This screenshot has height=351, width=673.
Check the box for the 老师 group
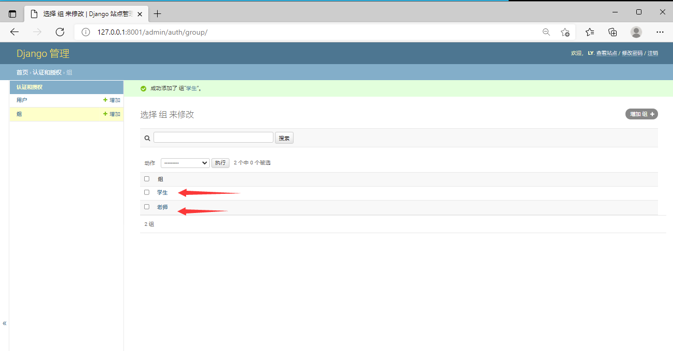[x=147, y=207]
